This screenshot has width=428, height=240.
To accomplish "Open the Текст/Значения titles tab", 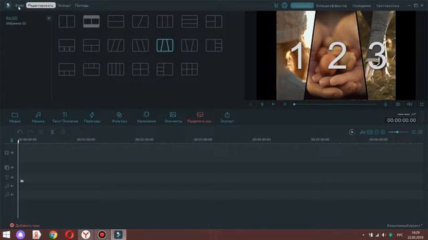I will [65, 117].
